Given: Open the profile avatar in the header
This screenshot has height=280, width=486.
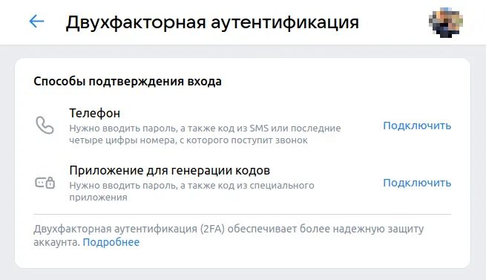Looking at the screenshot, I should [x=446, y=22].
